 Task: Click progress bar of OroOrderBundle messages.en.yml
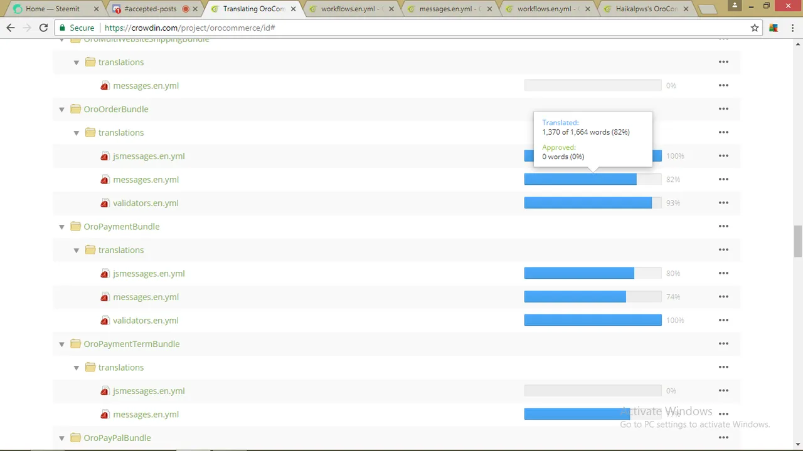[593, 179]
